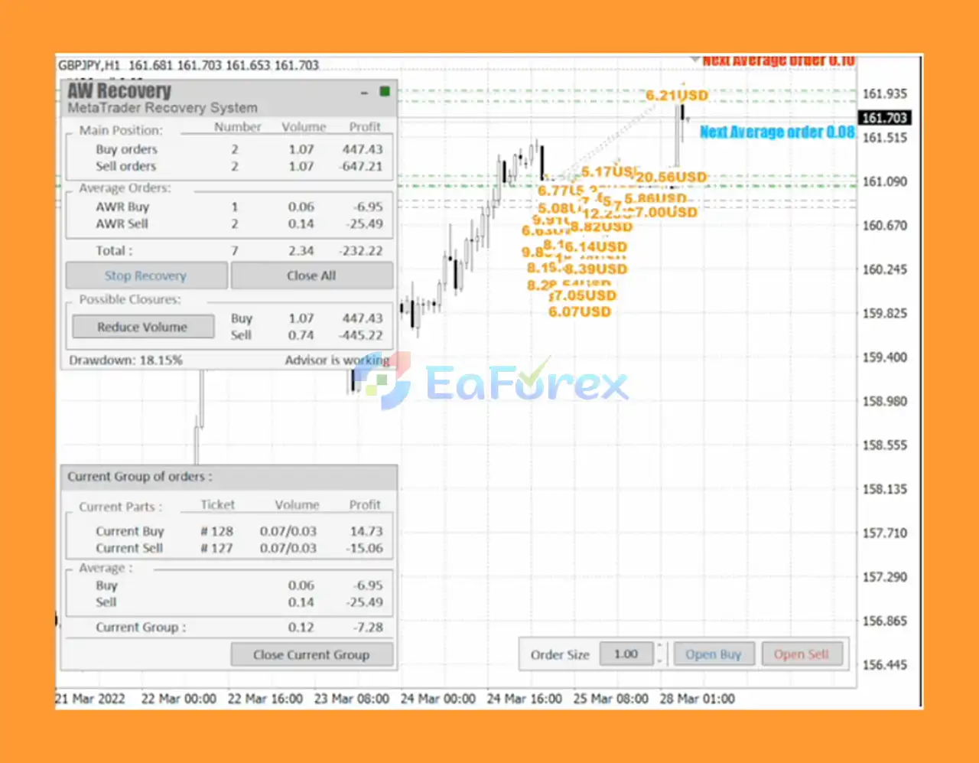Click the Open Sell button
Image resolution: width=979 pixels, height=763 pixels.
click(x=801, y=654)
